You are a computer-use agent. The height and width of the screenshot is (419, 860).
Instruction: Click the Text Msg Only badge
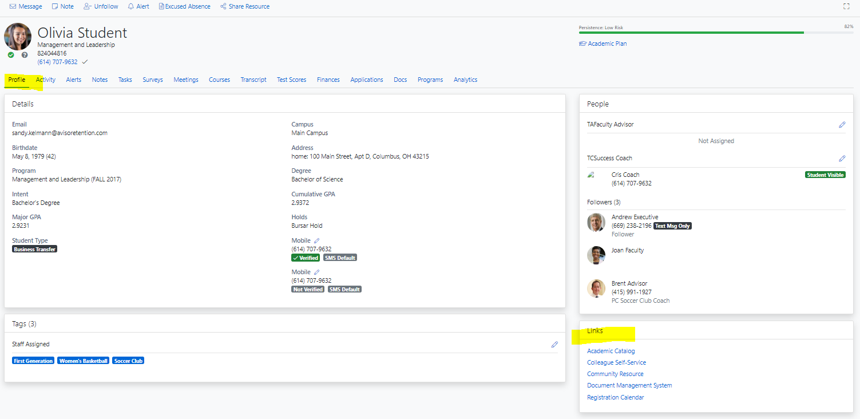pos(672,226)
